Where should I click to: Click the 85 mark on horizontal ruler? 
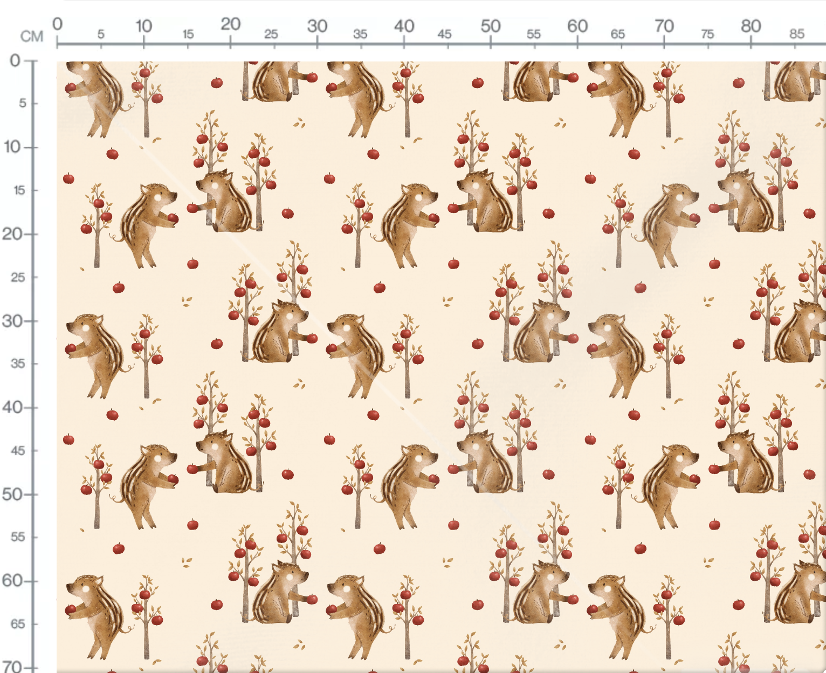tap(797, 34)
